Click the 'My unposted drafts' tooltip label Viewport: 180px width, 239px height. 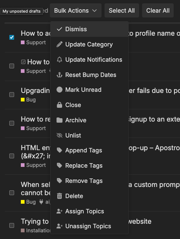click(22, 11)
